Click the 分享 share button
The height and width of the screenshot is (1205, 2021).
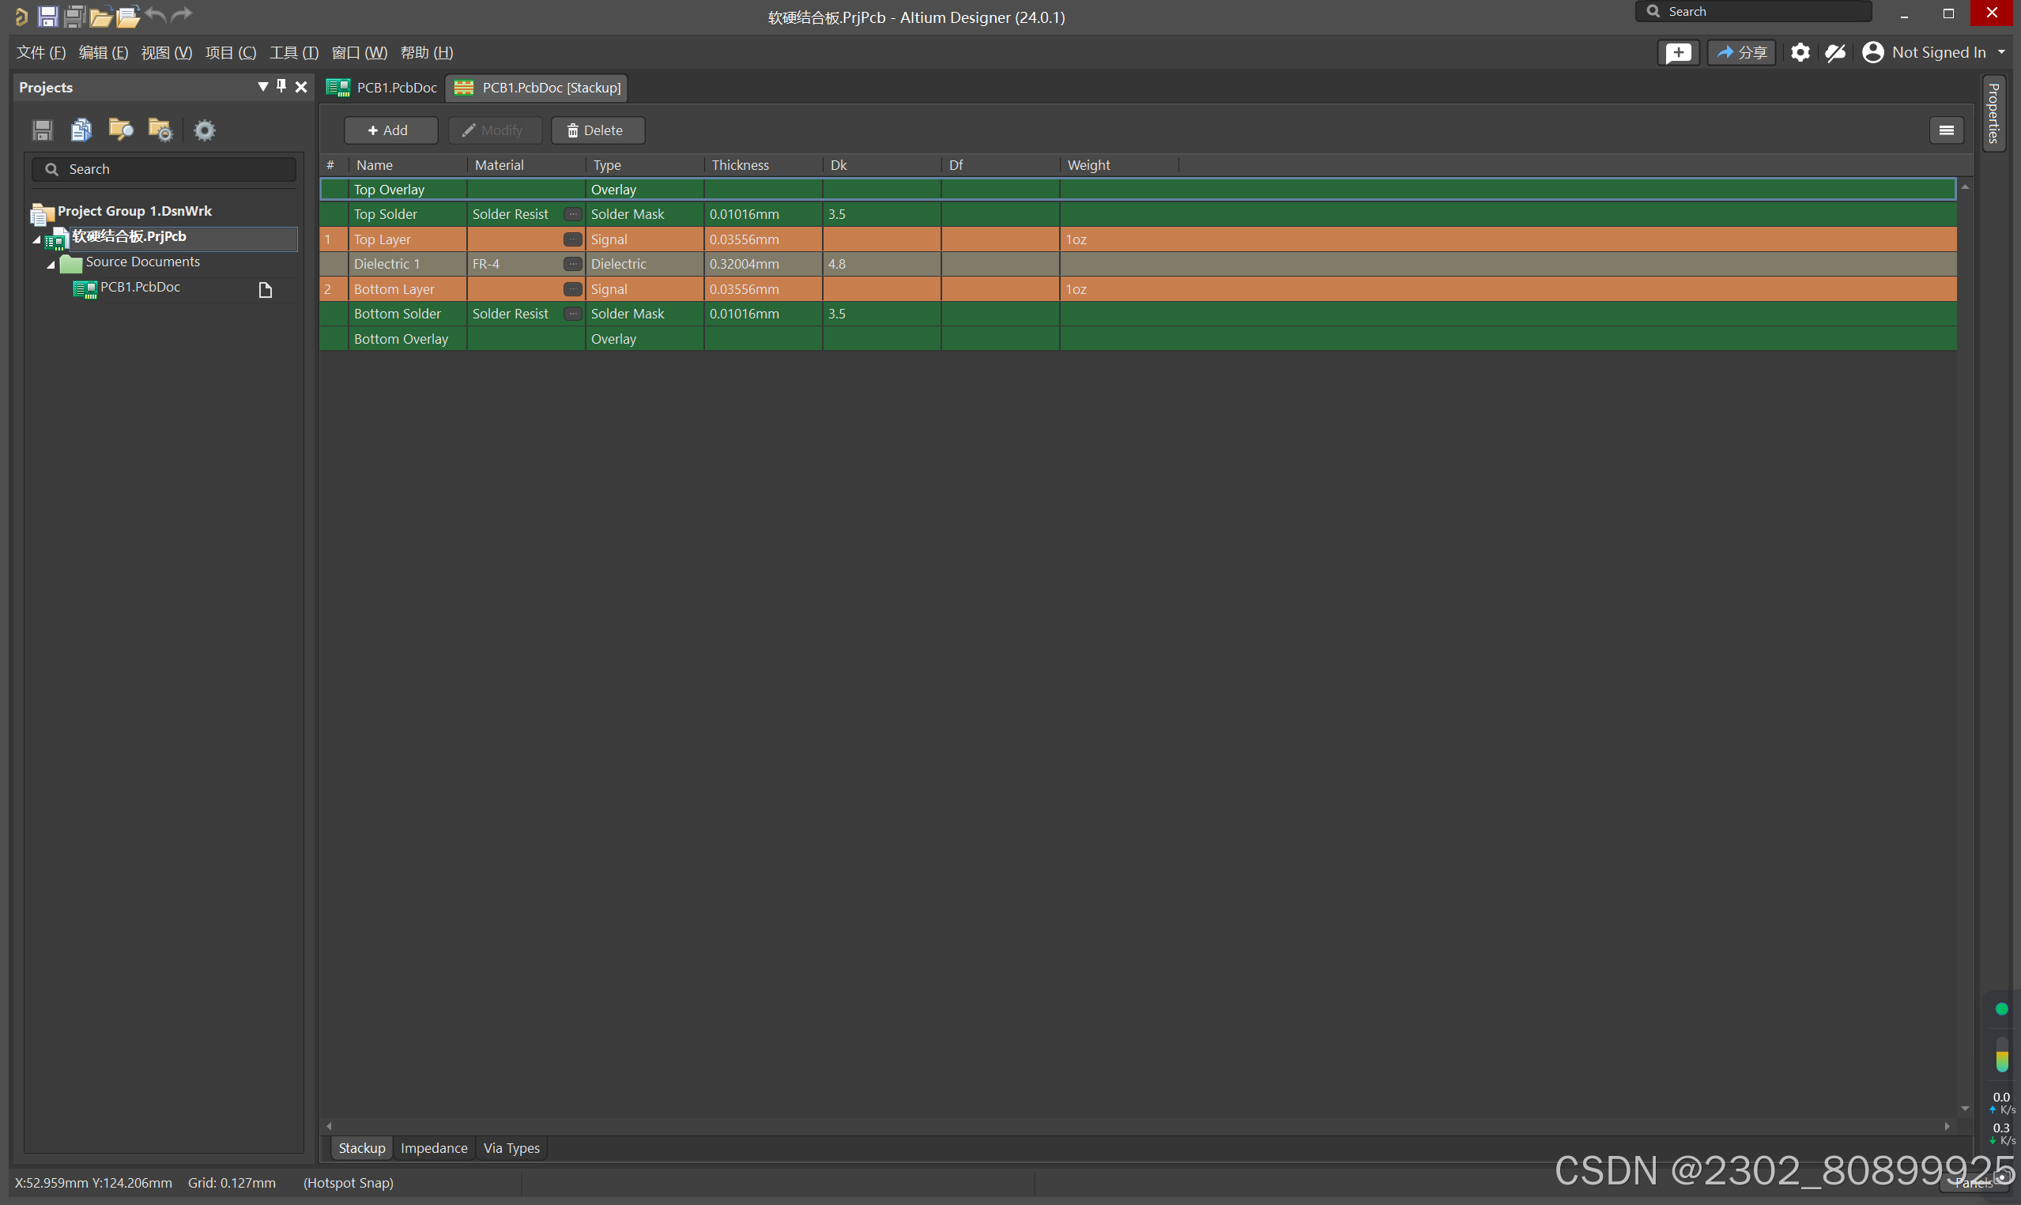coord(1740,53)
